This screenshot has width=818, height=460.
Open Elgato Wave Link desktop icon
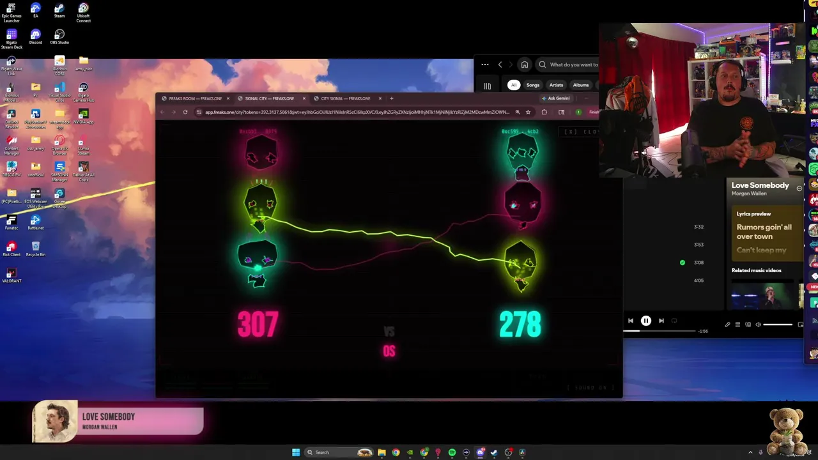pos(12,66)
